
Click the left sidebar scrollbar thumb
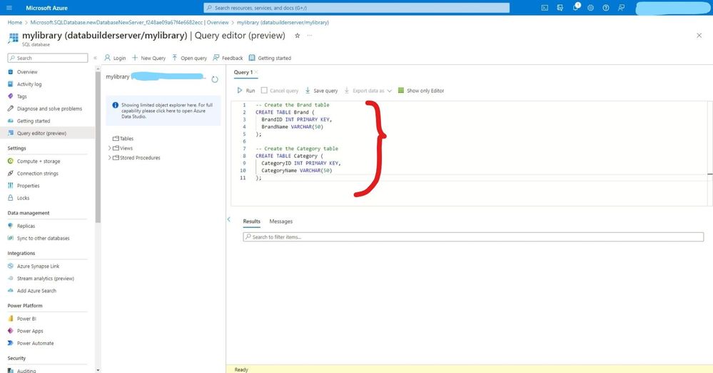pos(98,146)
